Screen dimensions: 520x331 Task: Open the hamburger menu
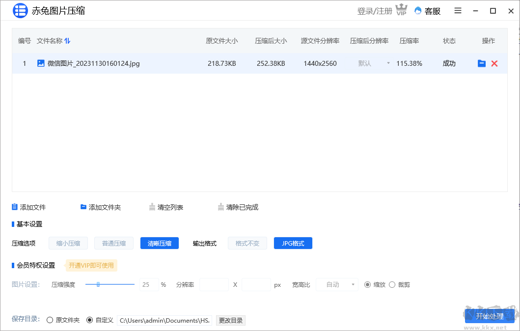[458, 10]
